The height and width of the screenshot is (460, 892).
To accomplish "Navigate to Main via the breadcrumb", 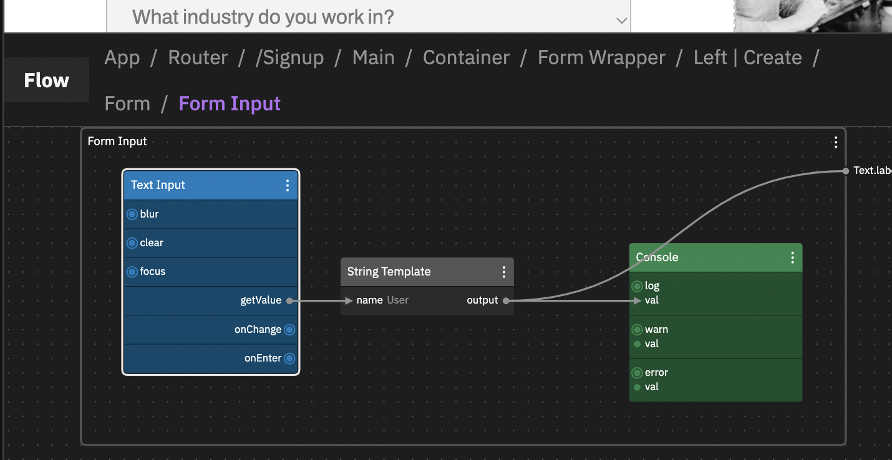I will pyautogui.click(x=373, y=57).
